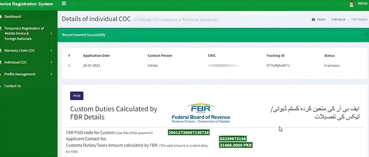This screenshot has width=369, height=157.
Task: Click the Home breadcrumb dashboard icon
Action: coord(314,19)
